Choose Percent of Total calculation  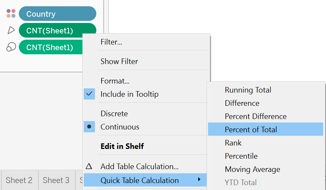251,129
